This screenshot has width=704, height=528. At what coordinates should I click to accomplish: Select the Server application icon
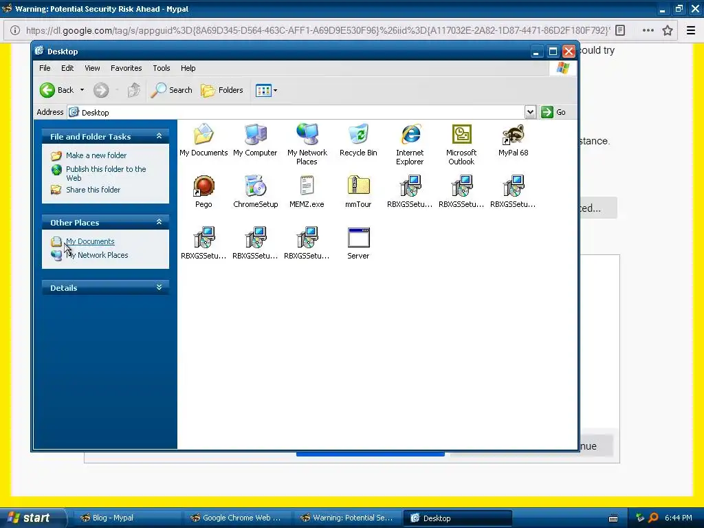click(358, 243)
